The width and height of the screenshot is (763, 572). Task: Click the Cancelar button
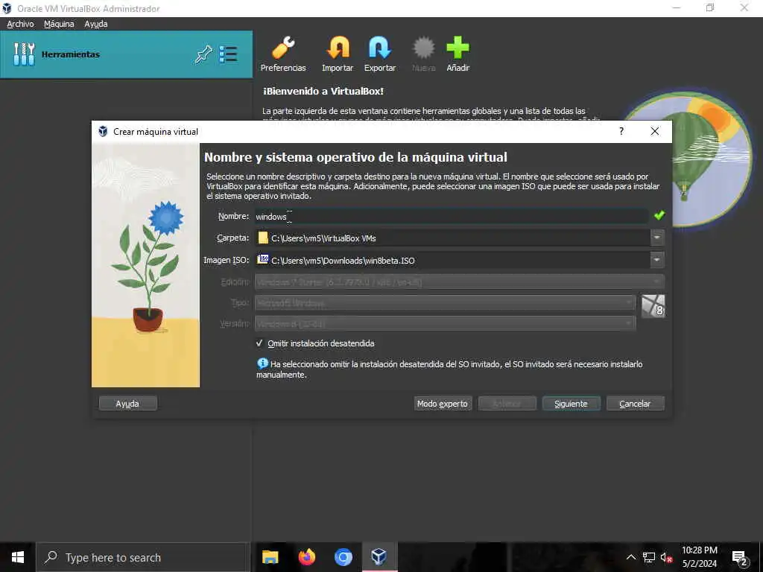pyautogui.click(x=635, y=403)
